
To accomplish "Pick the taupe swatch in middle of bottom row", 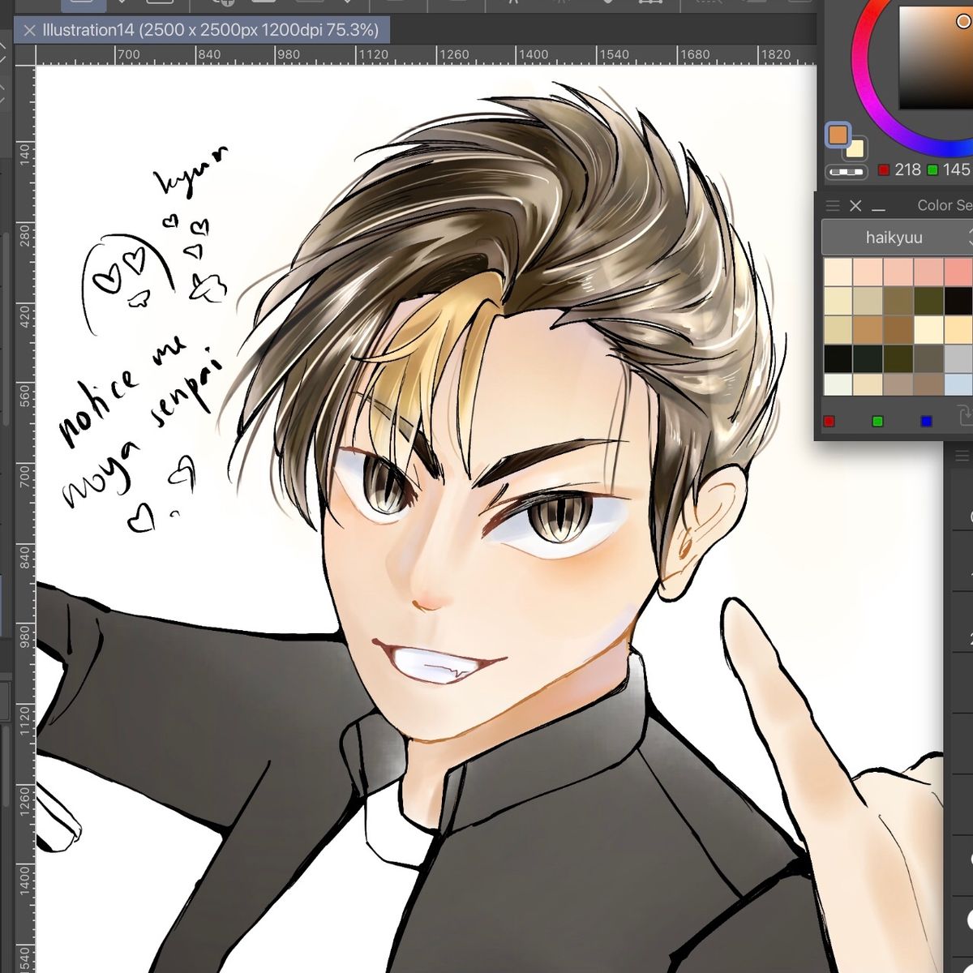I will tap(898, 384).
